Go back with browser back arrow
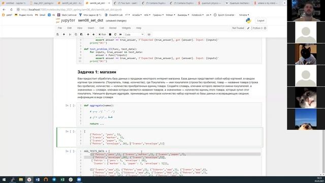The image size is (325, 183). click(x=4, y=10)
